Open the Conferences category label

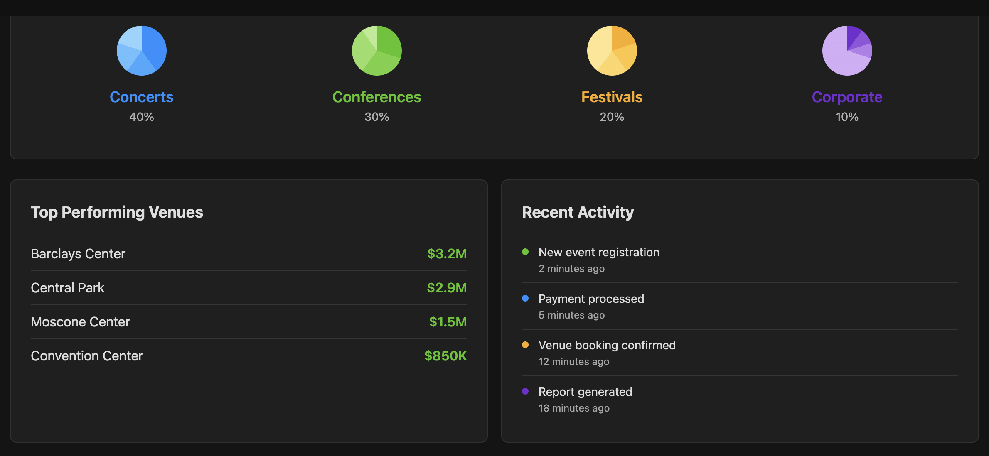[x=377, y=97]
